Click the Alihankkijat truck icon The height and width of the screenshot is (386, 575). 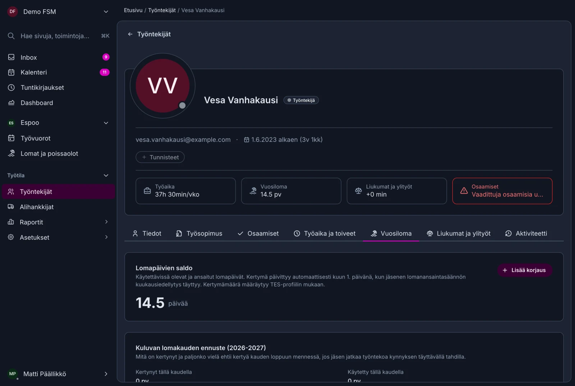click(x=11, y=207)
